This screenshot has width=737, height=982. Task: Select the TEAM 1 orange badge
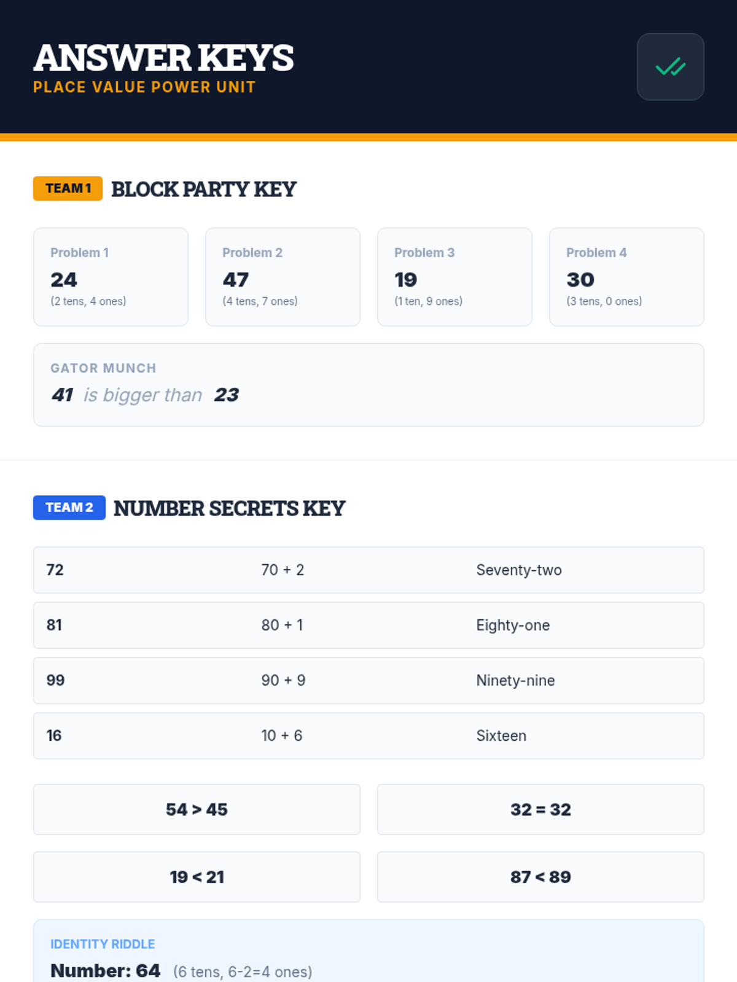[x=68, y=188]
